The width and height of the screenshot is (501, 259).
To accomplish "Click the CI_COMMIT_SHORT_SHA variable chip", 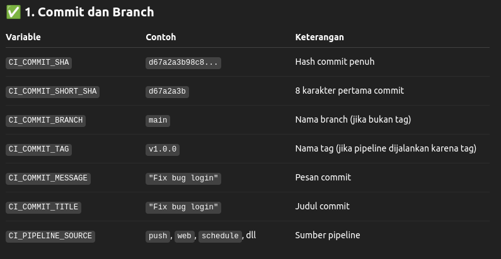I will coord(53,91).
